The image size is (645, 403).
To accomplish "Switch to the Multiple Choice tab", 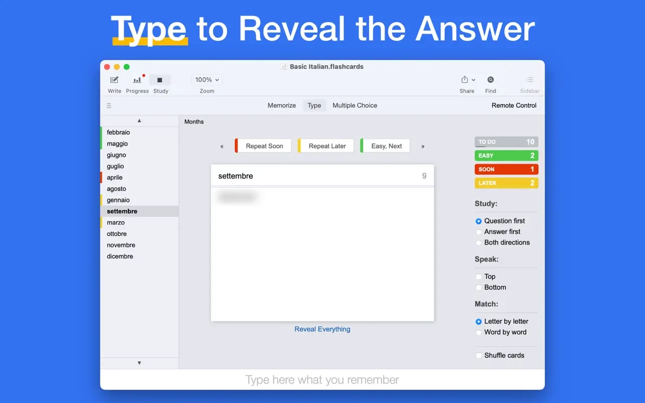I will pyautogui.click(x=355, y=106).
